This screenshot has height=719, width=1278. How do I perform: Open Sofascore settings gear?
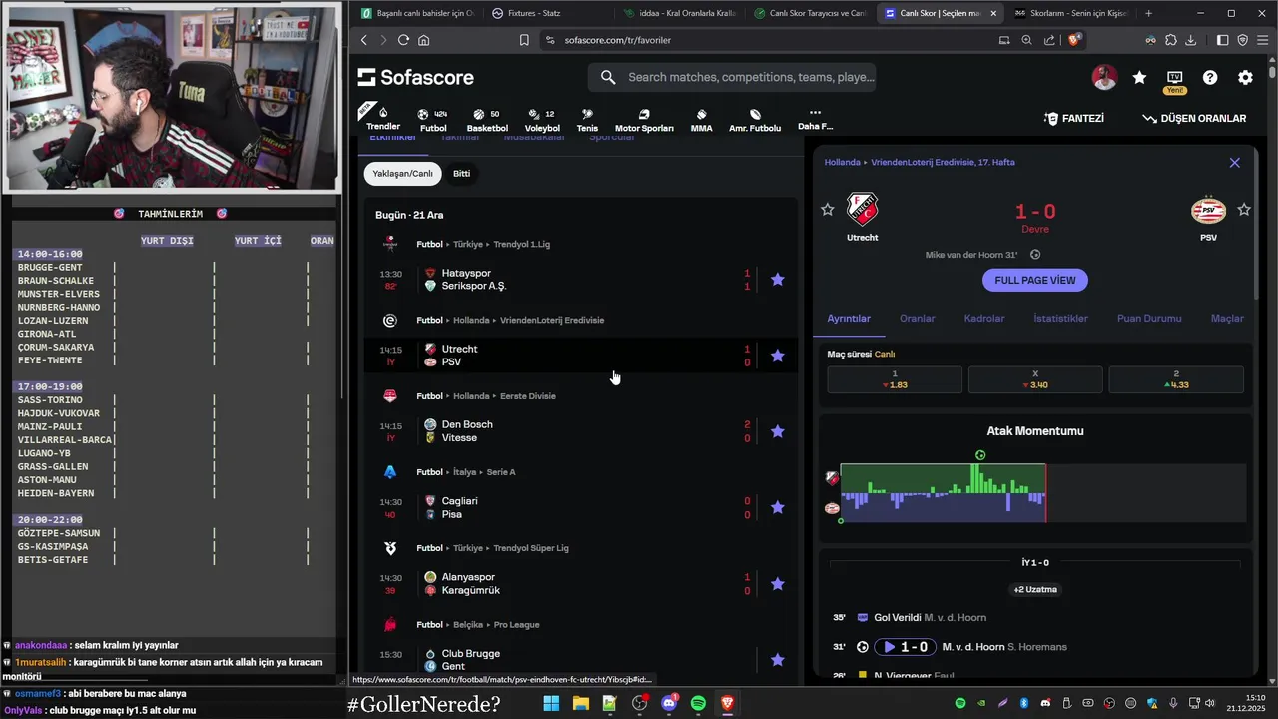[x=1245, y=78]
